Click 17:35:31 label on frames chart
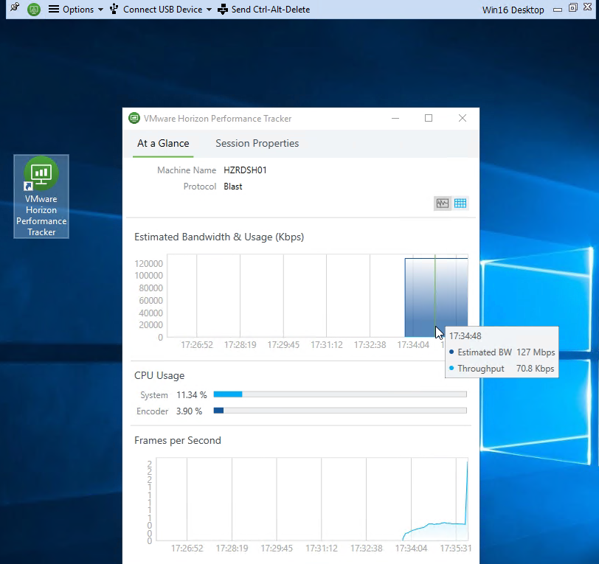The width and height of the screenshot is (599, 564). [456, 549]
